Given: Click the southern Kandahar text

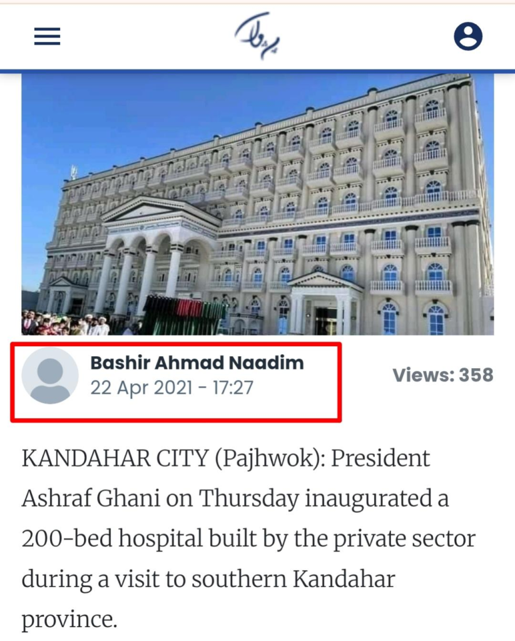Looking at the screenshot, I should tap(293, 579).
